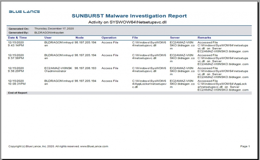Screen dimensions: 260x160
Task: Click Access File in the 9:57:58PM row
Action: 110,55
